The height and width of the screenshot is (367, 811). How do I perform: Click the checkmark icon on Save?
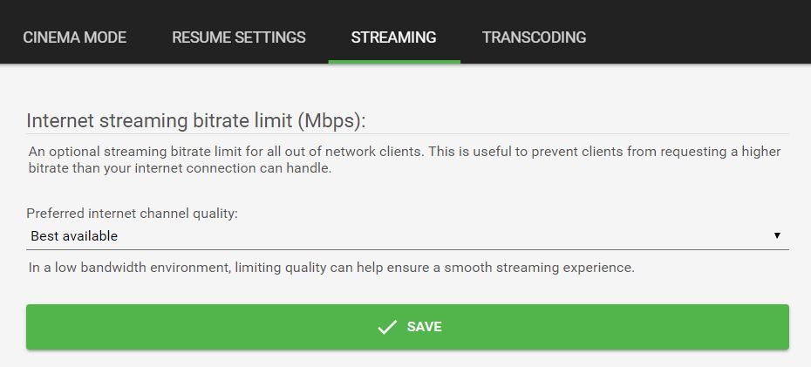(386, 327)
